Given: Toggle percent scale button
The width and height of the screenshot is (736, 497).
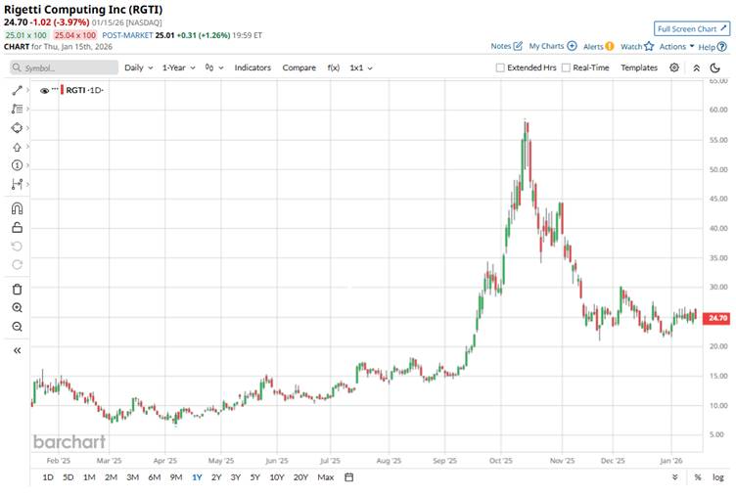Looking at the screenshot, I should [x=698, y=477].
